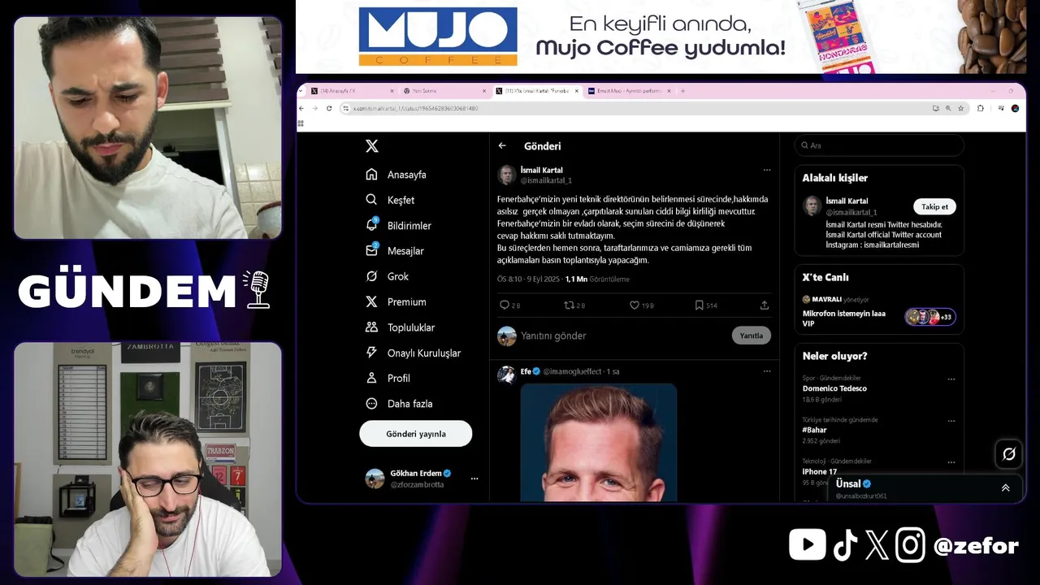Open Mesajlar in sidebar
This screenshot has height=585, width=1040.
pos(394,251)
